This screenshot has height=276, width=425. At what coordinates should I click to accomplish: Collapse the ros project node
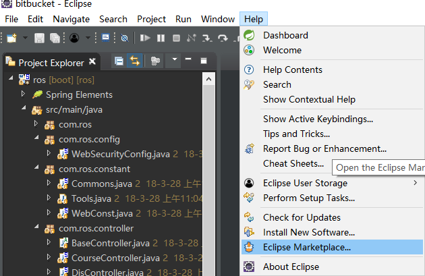point(11,78)
